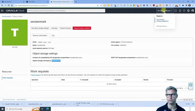
Task: Open the language globe menu
Action: coord(188,11)
